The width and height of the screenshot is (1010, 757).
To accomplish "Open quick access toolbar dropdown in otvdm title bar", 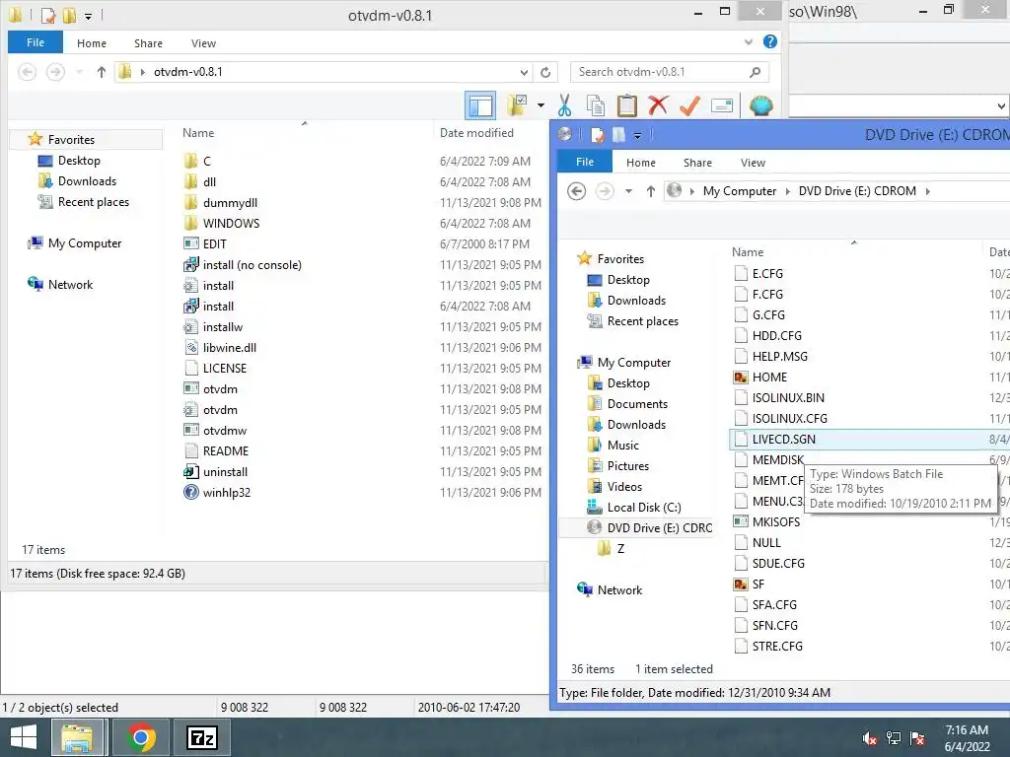I will pos(88,16).
